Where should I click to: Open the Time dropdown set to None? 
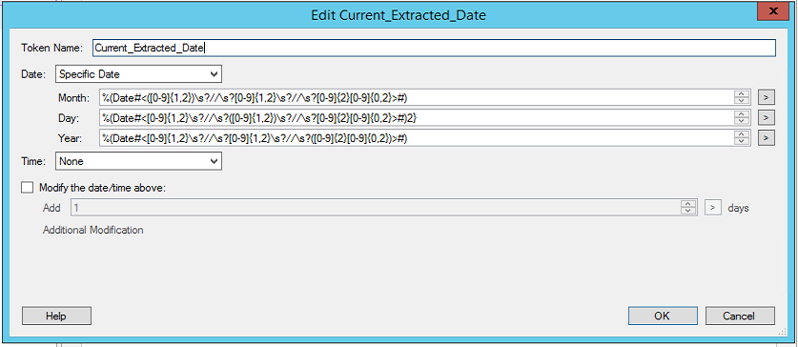pos(138,161)
